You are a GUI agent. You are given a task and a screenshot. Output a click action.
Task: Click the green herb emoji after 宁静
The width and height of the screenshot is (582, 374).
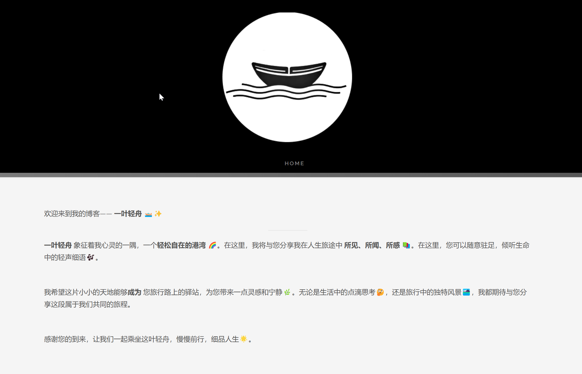coord(287,292)
